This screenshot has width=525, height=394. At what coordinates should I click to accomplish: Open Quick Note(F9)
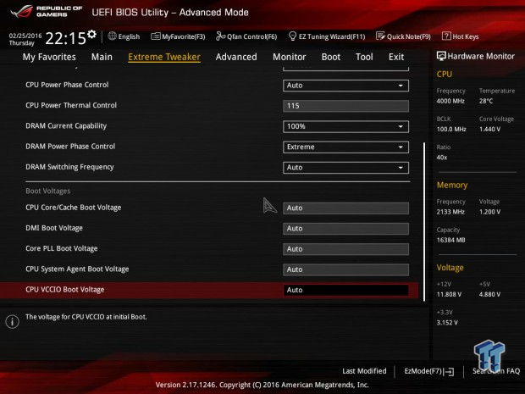point(403,36)
